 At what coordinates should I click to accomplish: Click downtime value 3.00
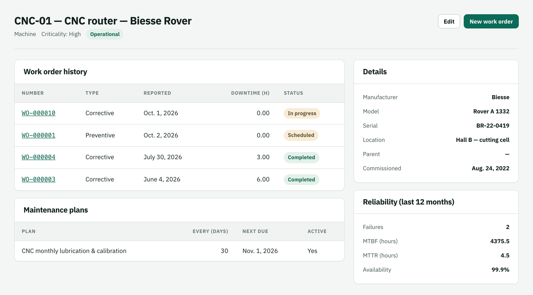263,157
